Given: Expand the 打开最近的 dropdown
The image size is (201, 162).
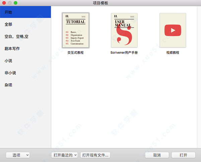Looking at the screenshot, I should click(x=65, y=155).
